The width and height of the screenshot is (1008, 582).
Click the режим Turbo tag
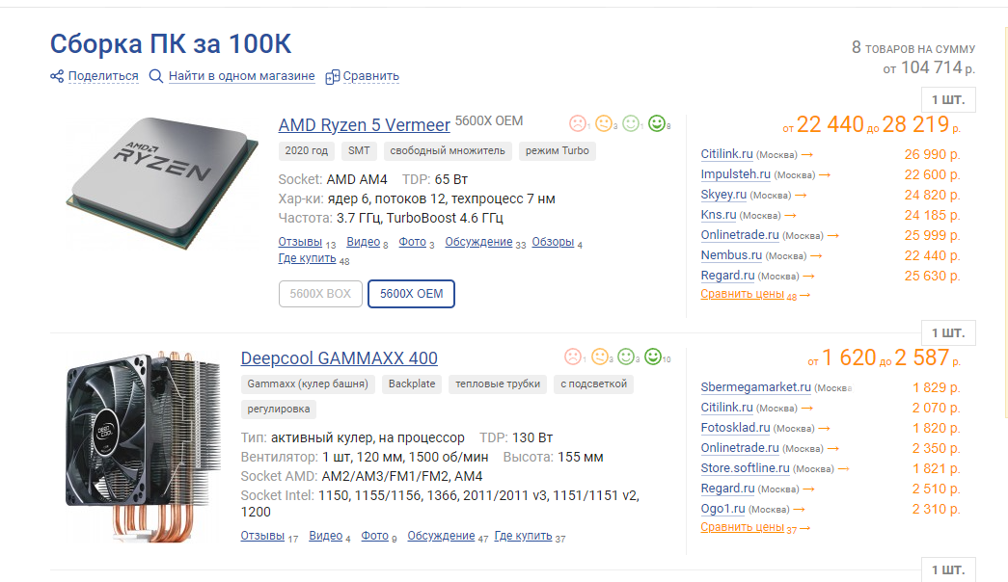557,151
